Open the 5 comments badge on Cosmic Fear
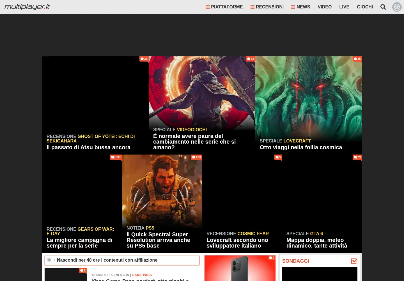The height and width of the screenshot is (281, 404). coord(278,157)
